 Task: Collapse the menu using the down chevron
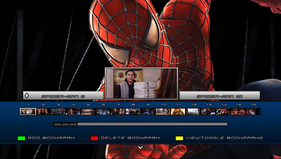pos(141,147)
